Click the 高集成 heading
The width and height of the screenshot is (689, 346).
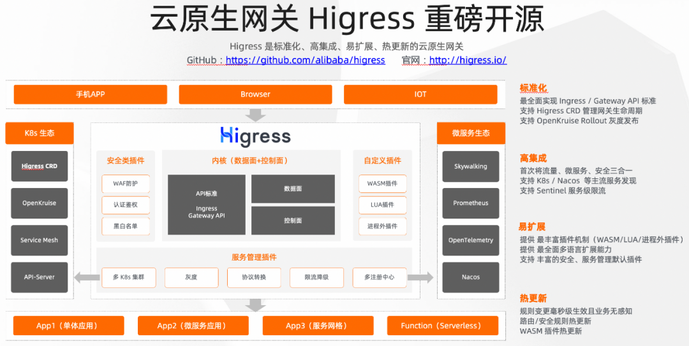pyautogui.click(x=533, y=158)
